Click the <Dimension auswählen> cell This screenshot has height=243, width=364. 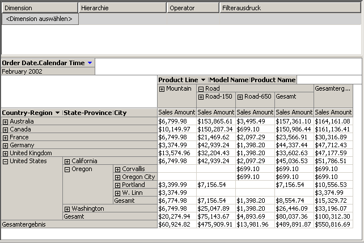click(x=39, y=19)
